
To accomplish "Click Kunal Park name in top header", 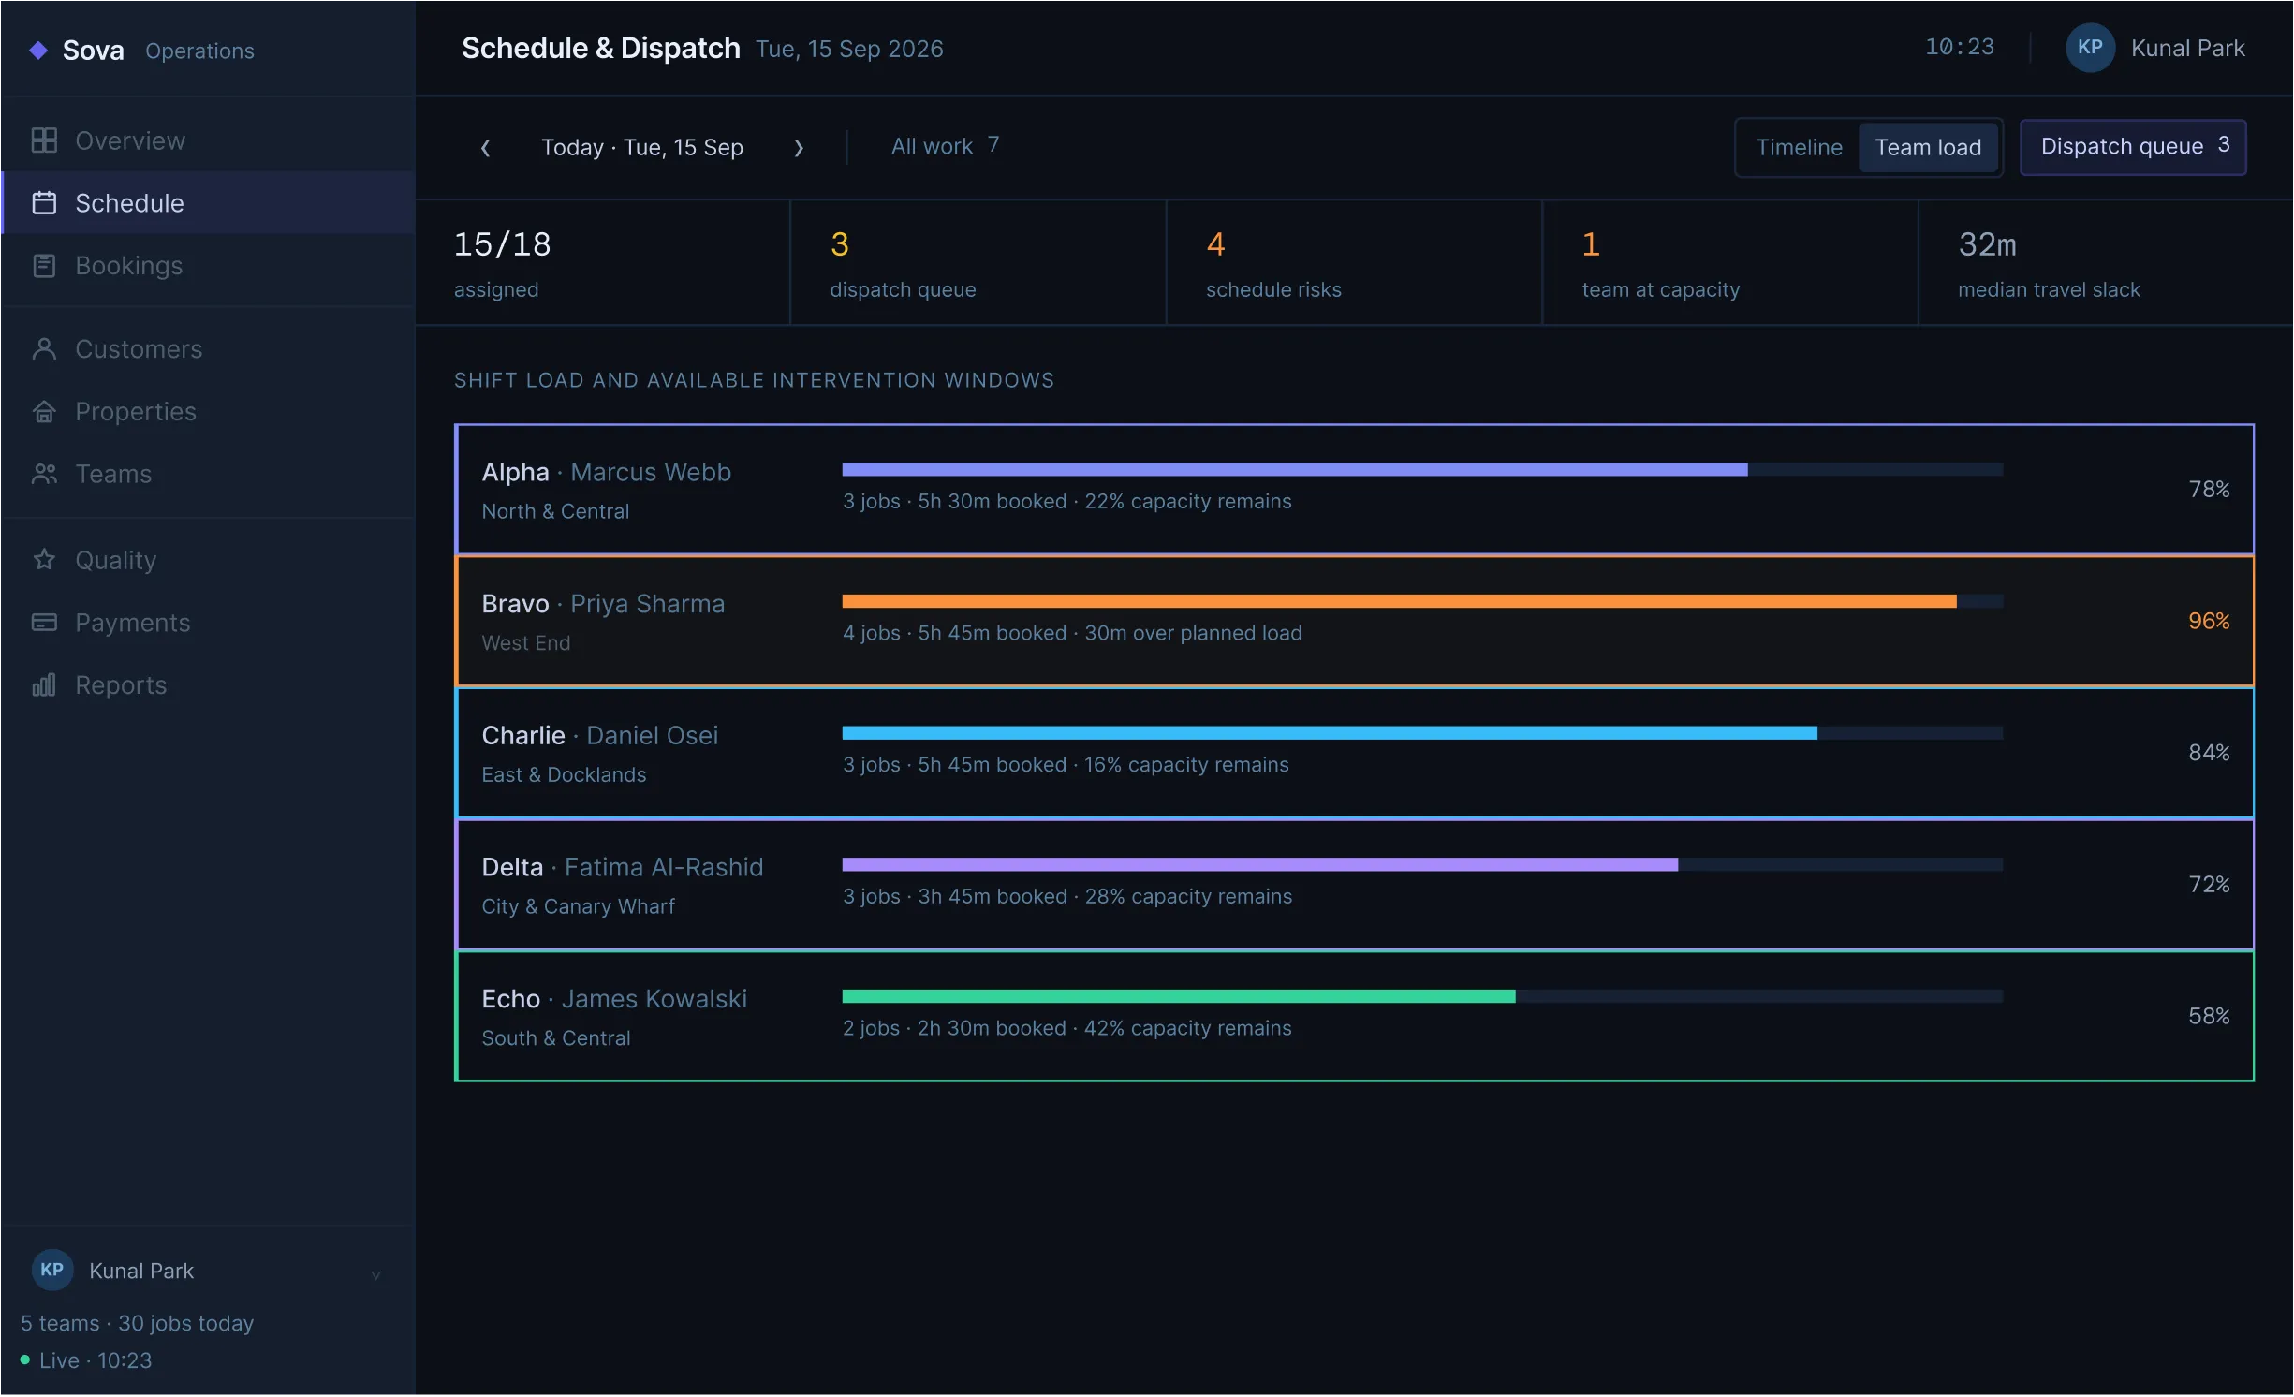I will click(2187, 49).
